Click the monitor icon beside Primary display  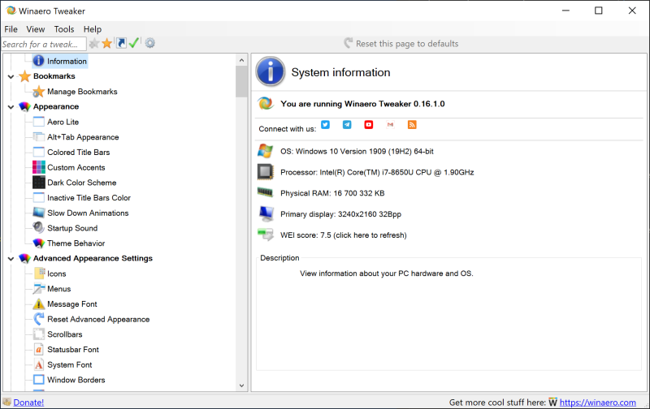[x=266, y=213]
